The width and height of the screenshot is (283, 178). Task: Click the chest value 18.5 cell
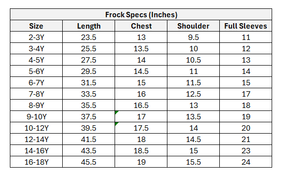(x=141, y=150)
